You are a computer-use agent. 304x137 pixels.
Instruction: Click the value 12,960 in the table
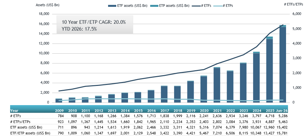269,127
